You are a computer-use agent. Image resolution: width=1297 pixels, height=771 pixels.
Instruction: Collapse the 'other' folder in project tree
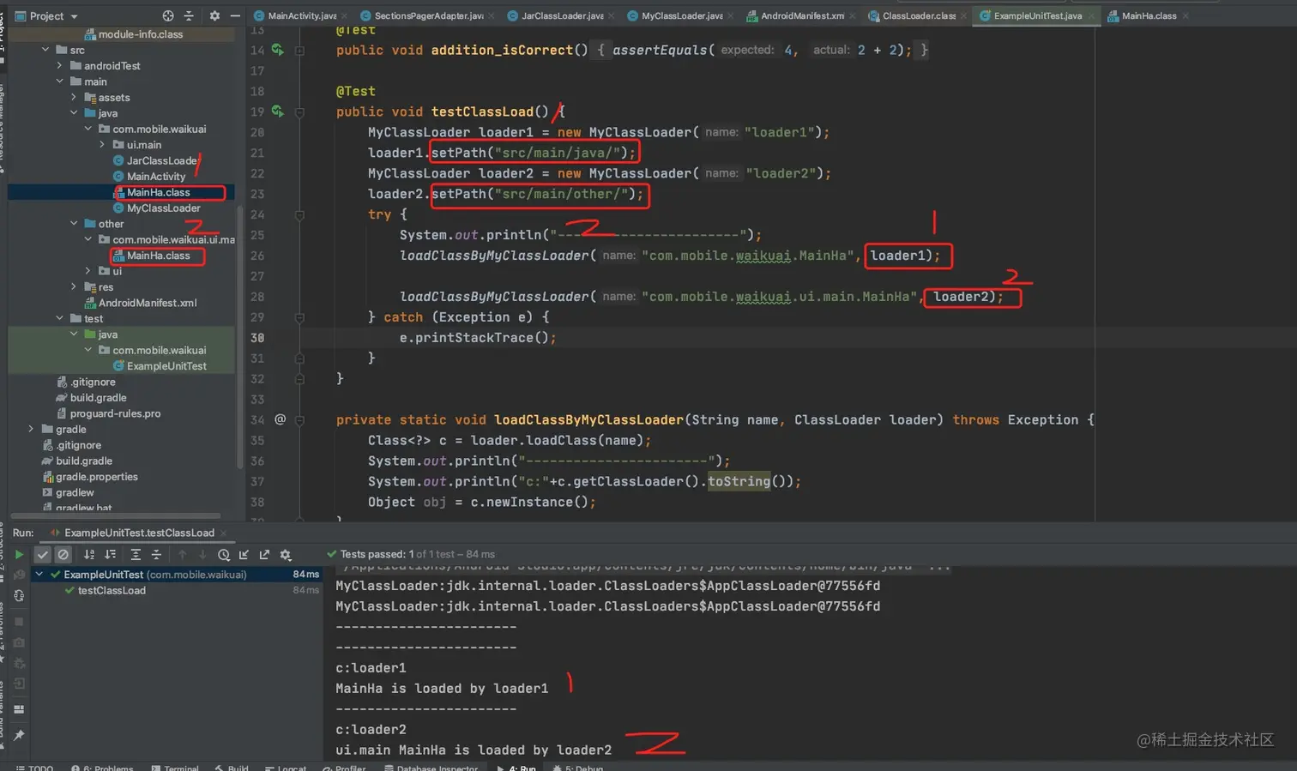[74, 224]
